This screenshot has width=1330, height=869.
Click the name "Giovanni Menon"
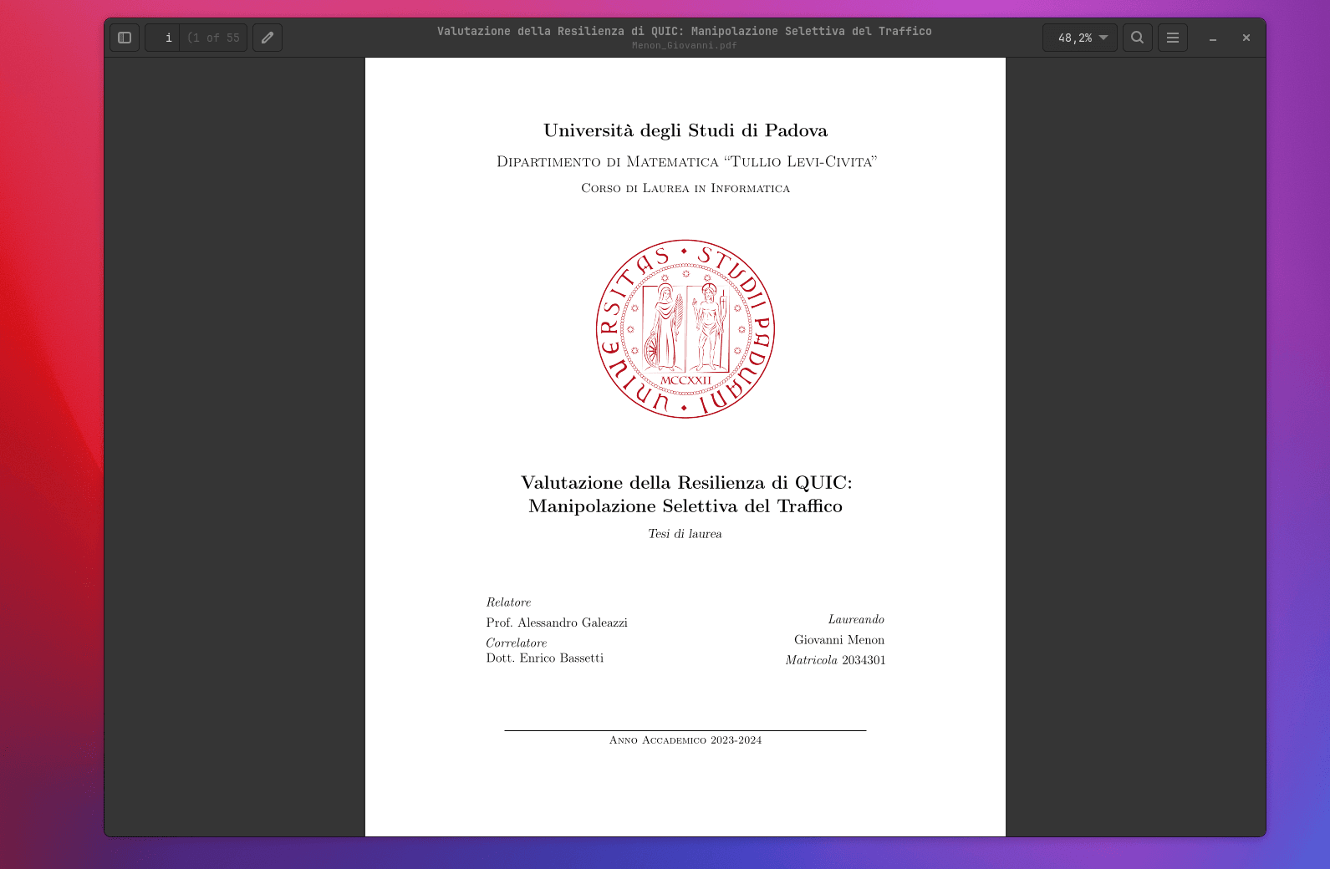(839, 640)
